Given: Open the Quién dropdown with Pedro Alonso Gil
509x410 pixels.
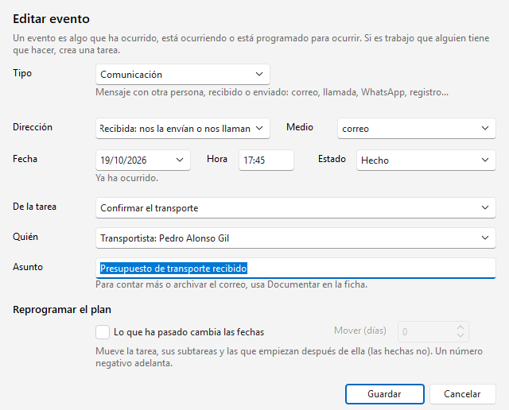Looking at the screenshot, I should (x=295, y=238).
